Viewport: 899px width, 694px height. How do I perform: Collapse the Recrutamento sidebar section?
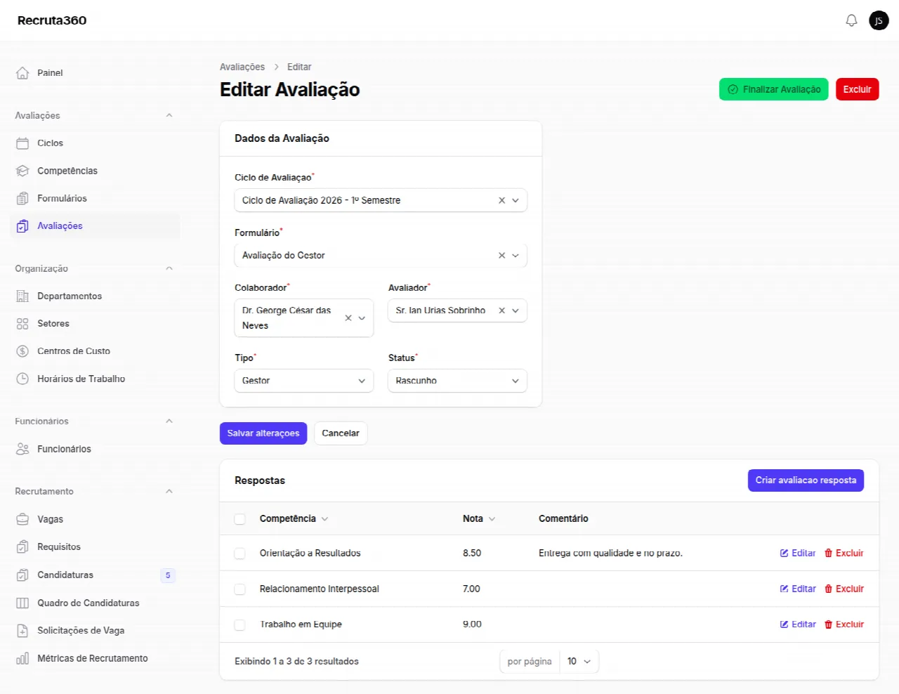click(169, 491)
